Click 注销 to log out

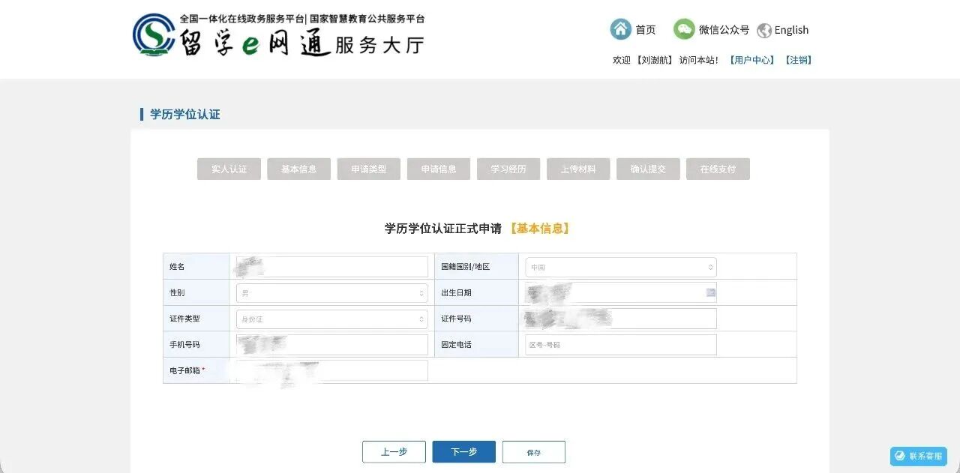[x=798, y=60]
